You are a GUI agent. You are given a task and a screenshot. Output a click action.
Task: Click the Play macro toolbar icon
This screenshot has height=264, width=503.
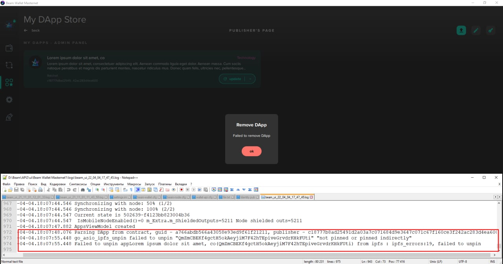coord(194,189)
